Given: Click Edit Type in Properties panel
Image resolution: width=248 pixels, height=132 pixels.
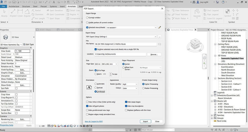Looking at the screenshot, I should [x=28, y=45].
